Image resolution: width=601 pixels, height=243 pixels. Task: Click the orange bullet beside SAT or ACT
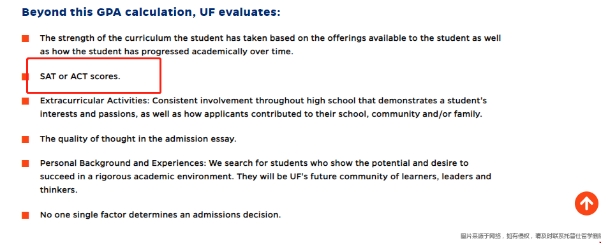[26, 77]
